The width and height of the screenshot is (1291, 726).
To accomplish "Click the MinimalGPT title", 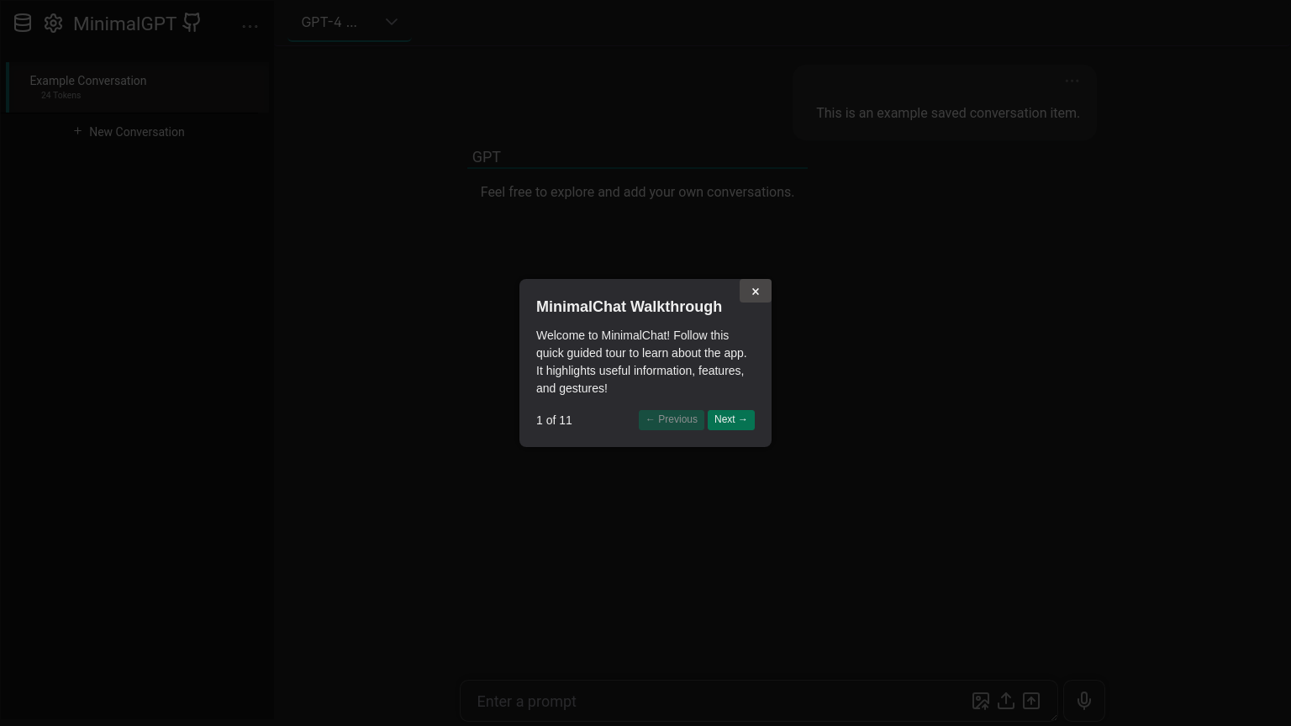I will (124, 24).
